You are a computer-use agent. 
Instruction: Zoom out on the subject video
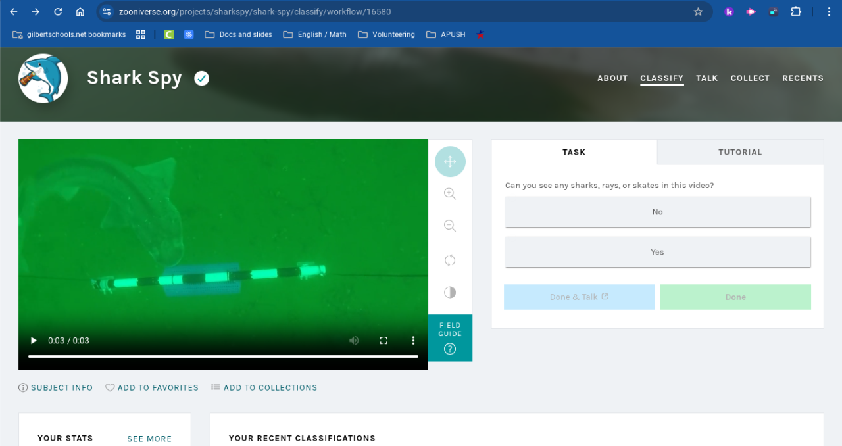[450, 226]
